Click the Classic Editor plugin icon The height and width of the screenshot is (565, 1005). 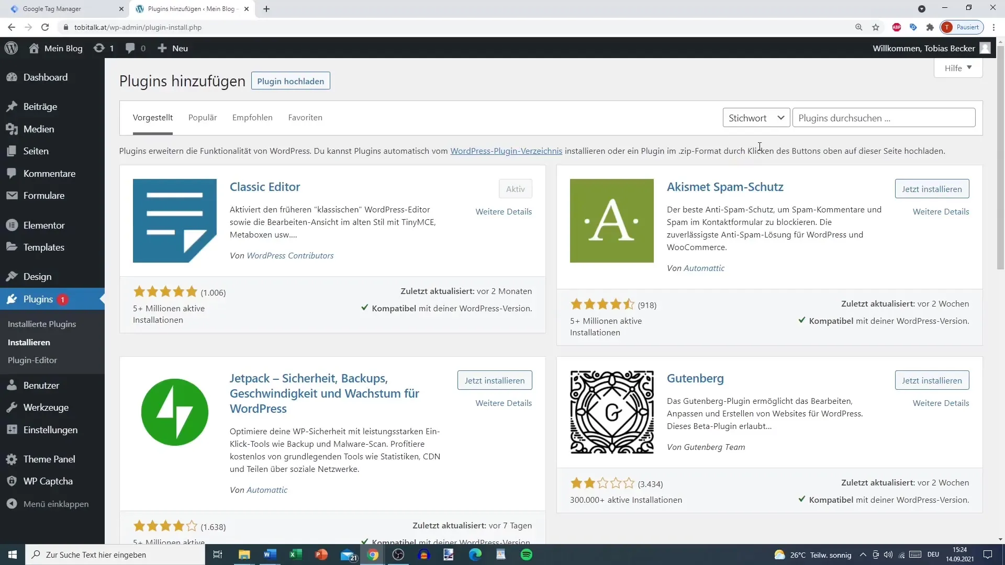(x=175, y=221)
